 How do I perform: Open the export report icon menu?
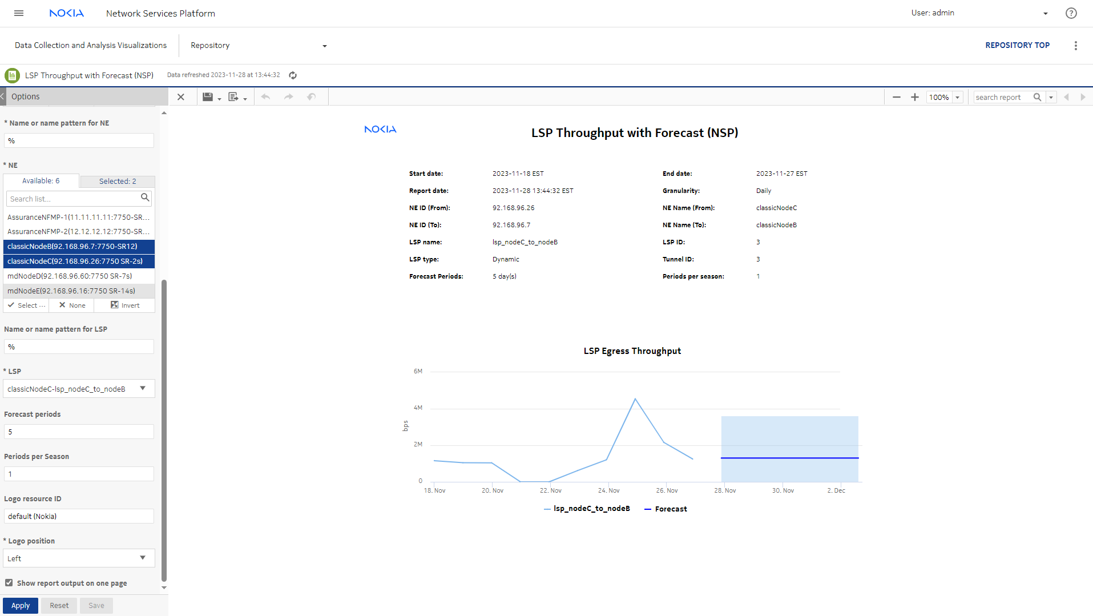(234, 97)
